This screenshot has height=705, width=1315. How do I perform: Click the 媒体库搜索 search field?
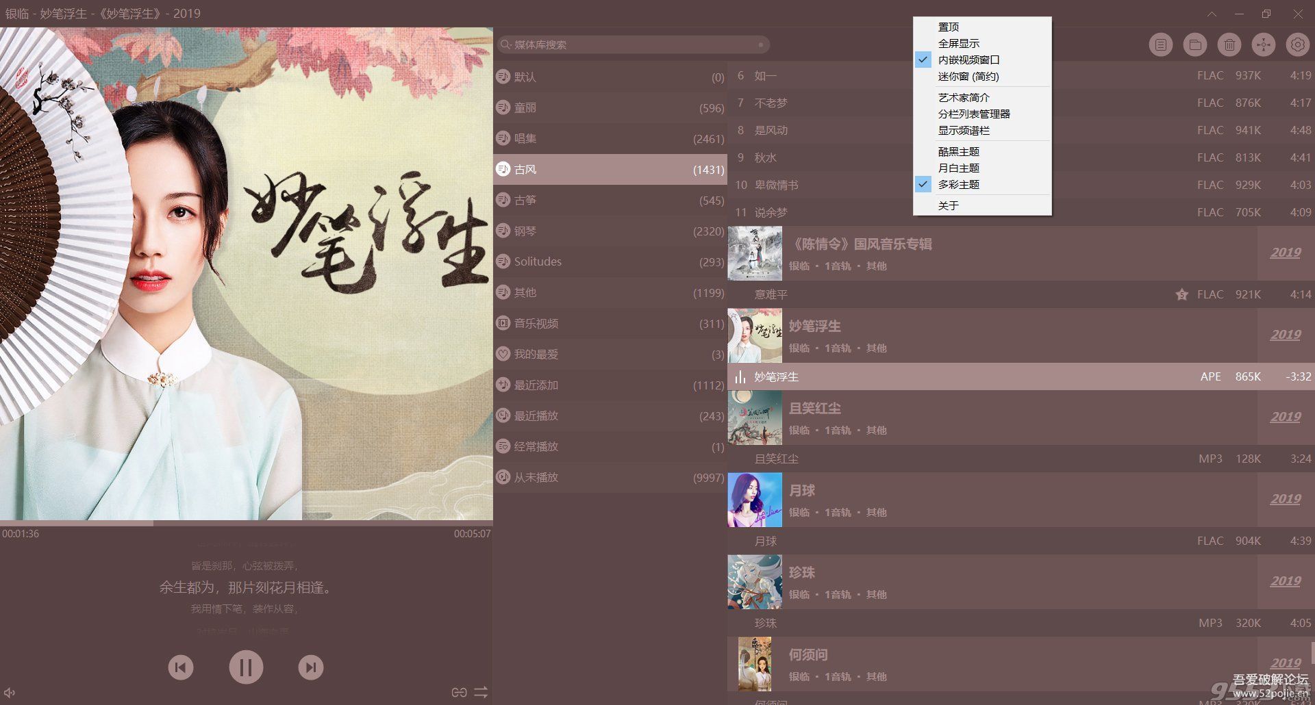(633, 45)
